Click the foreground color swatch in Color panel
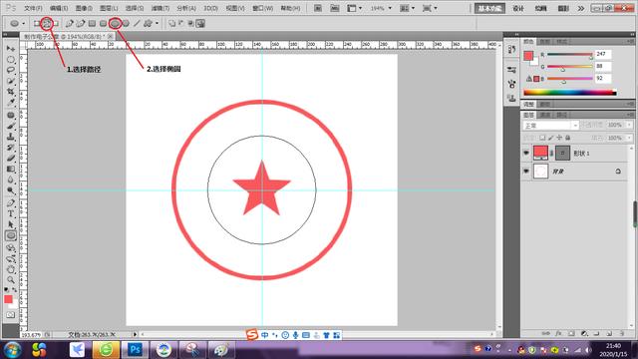This screenshot has height=359, width=638. coord(528,56)
